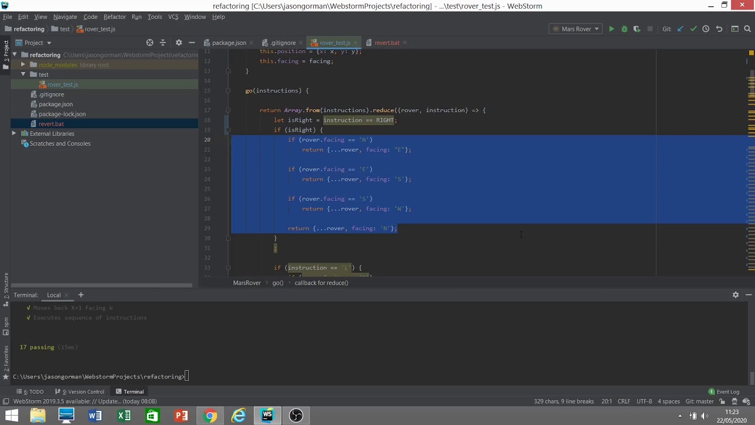Select the Local terminal tab
Viewport: 755px width, 425px height.
click(x=54, y=295)
